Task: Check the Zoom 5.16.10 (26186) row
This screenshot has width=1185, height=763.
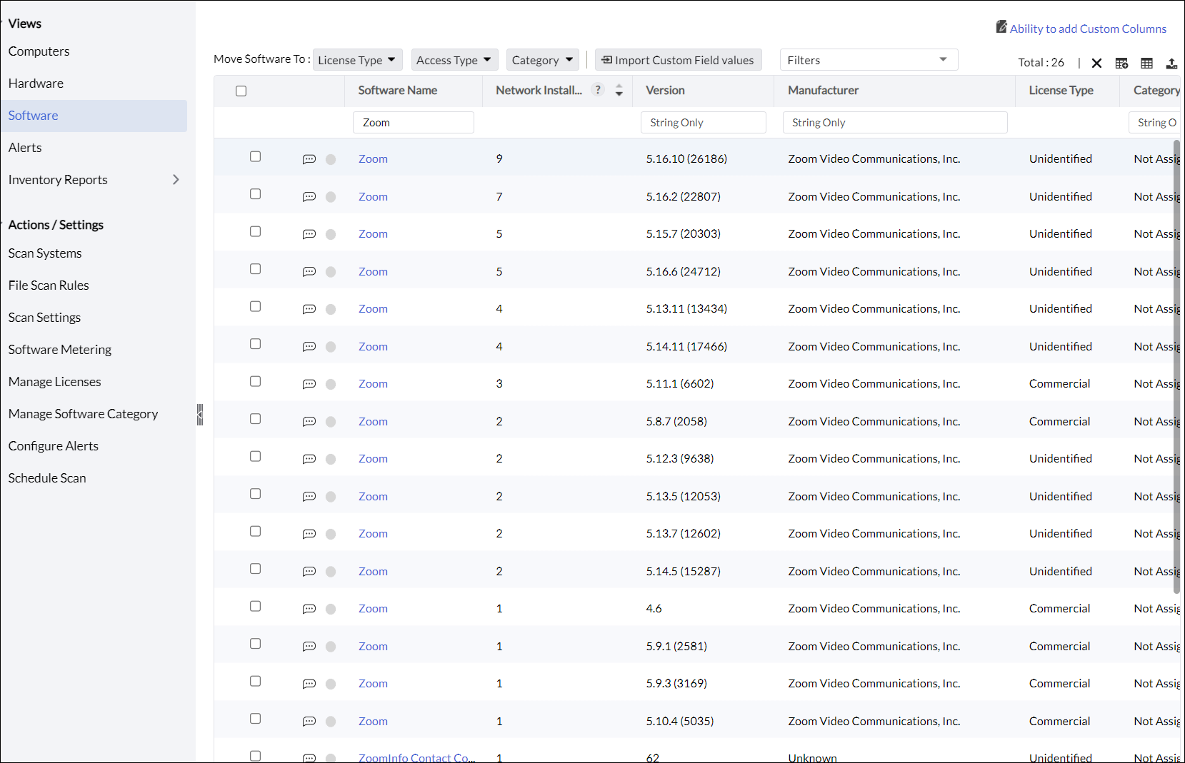Action: 255,157
